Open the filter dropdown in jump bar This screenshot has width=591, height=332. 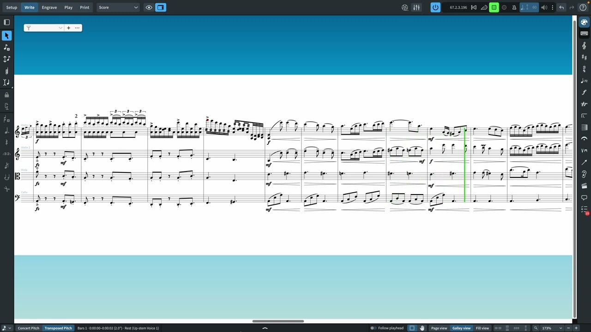44,28
